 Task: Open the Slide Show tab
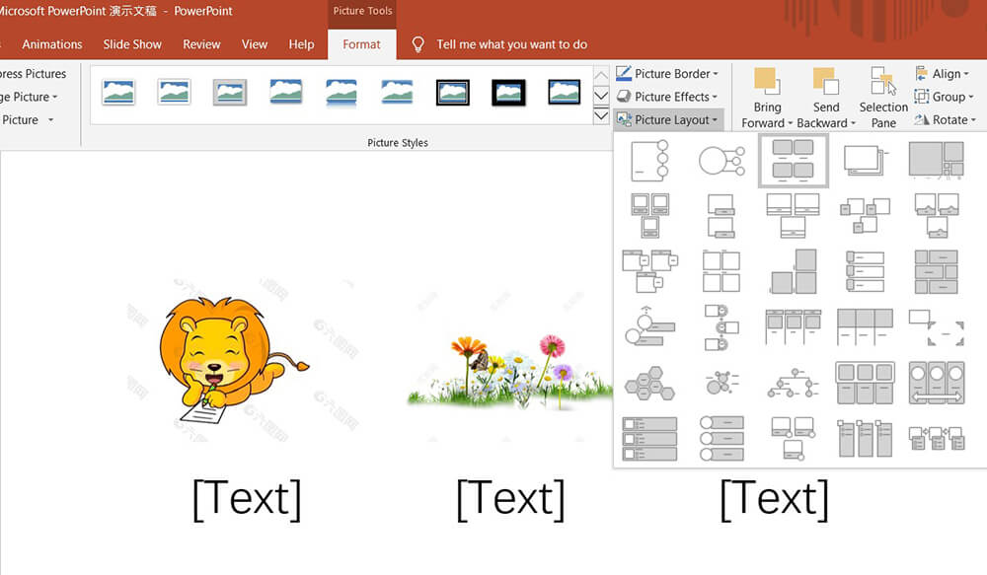point(132,44)
